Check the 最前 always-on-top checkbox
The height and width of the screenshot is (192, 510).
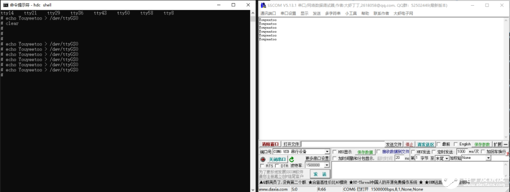[439, 144]
